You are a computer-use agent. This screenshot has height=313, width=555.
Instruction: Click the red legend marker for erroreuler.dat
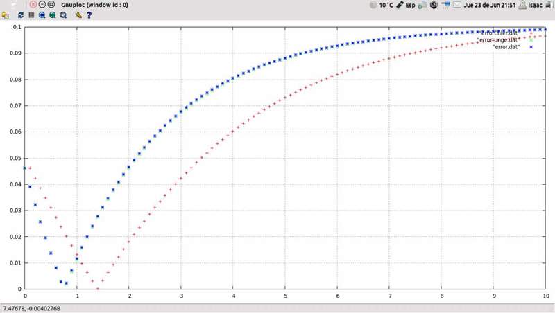coord(531,33)
